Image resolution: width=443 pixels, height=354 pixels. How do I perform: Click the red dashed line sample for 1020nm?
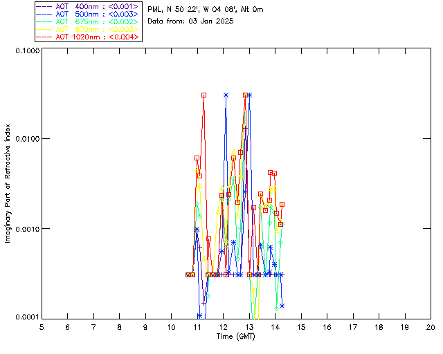(x=45, y=37)
